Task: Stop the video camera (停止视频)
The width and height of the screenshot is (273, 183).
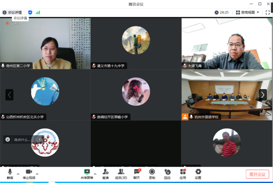Action: [29, 173]
